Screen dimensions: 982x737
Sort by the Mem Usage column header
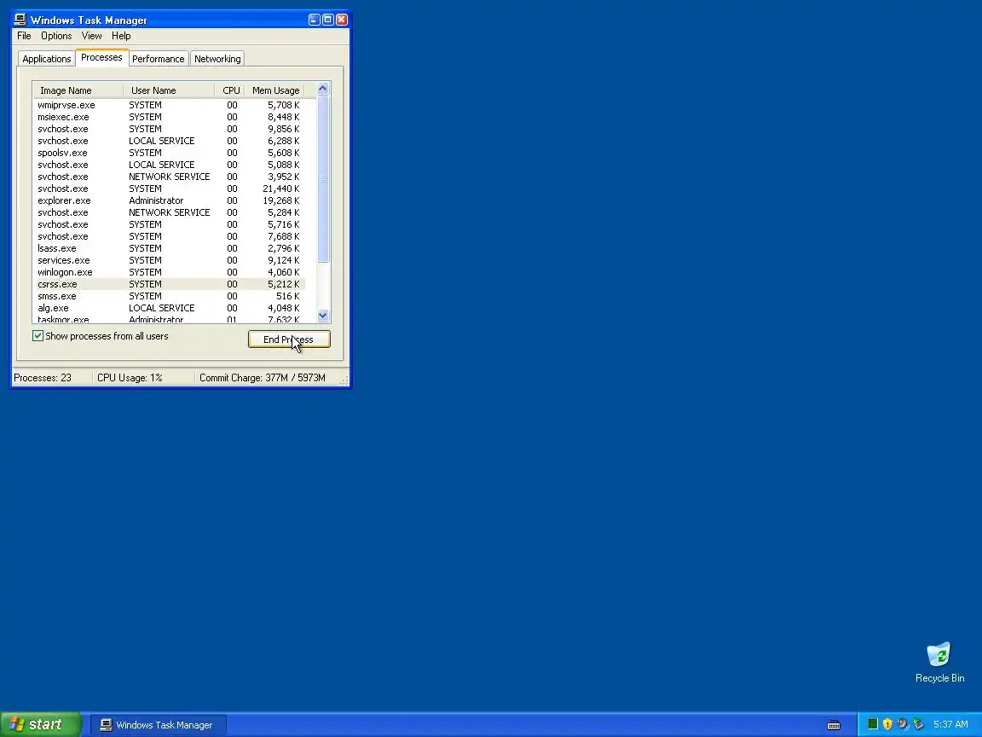pos(274,90)
